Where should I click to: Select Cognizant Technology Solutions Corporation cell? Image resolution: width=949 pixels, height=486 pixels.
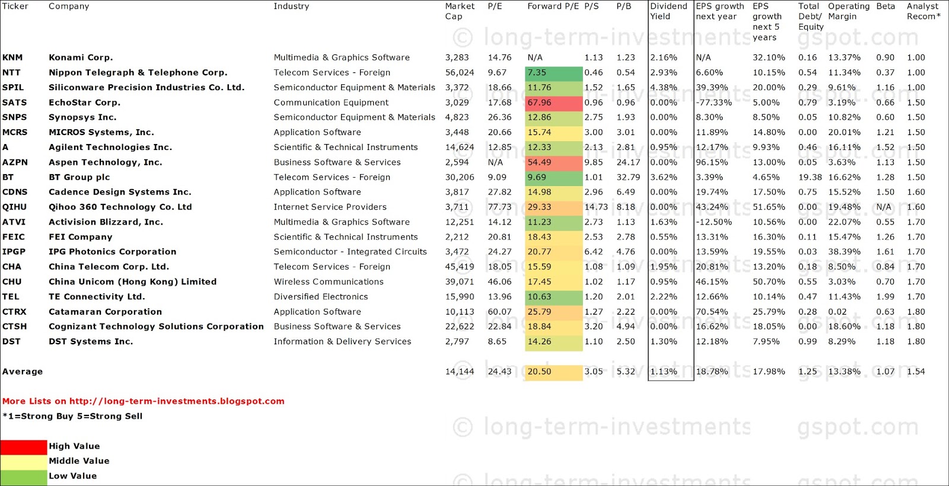pos(157,327)
